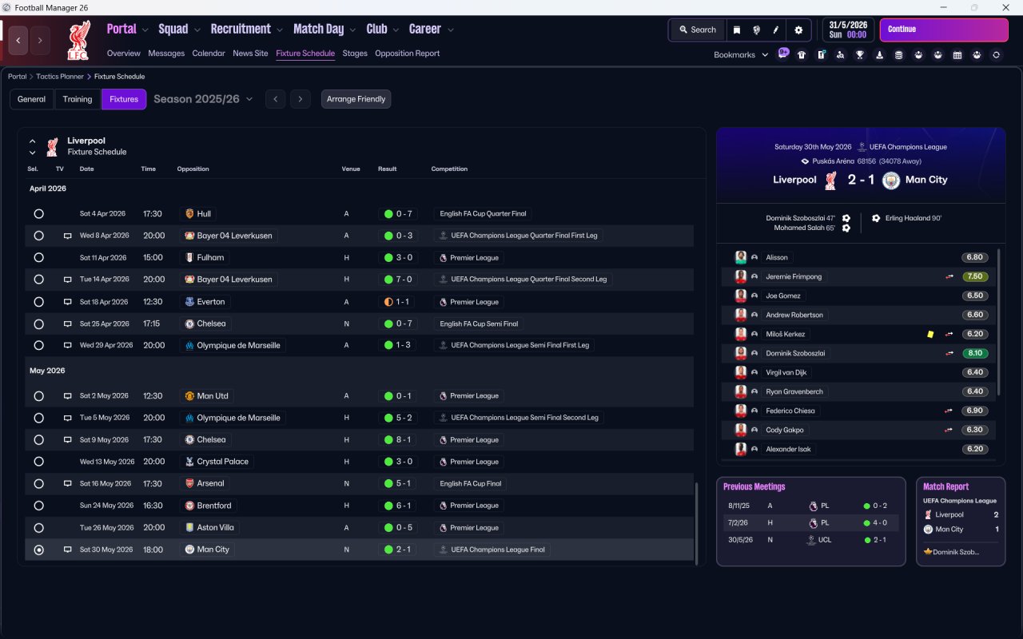Select the Hull fixture radio button

pos(38,214)
